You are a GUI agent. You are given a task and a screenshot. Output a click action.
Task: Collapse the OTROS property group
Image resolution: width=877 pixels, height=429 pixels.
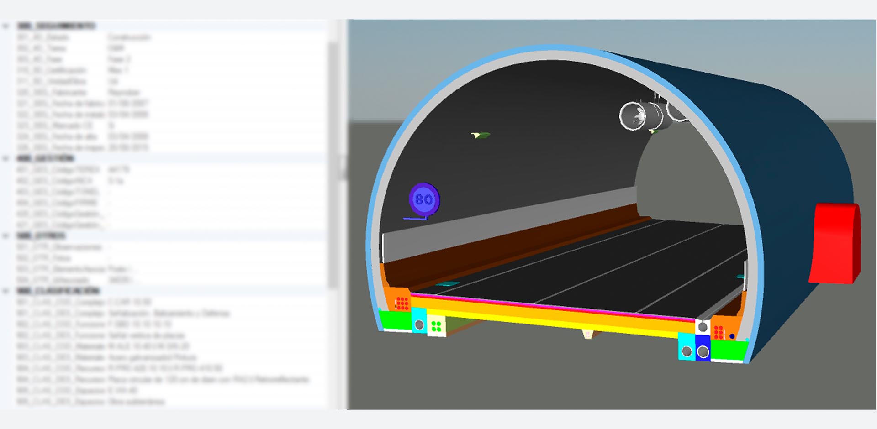[x=6, y=236]
